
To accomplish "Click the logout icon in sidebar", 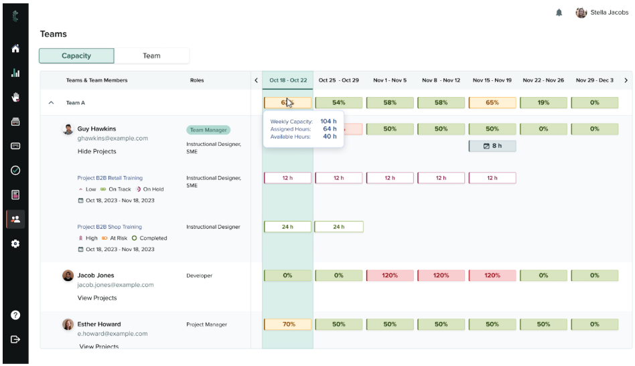I will pos(15,339).
